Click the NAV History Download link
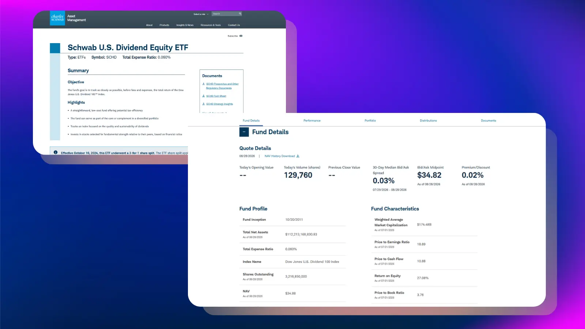This screenshot has width=585, height=329. [x=280, y=156]
